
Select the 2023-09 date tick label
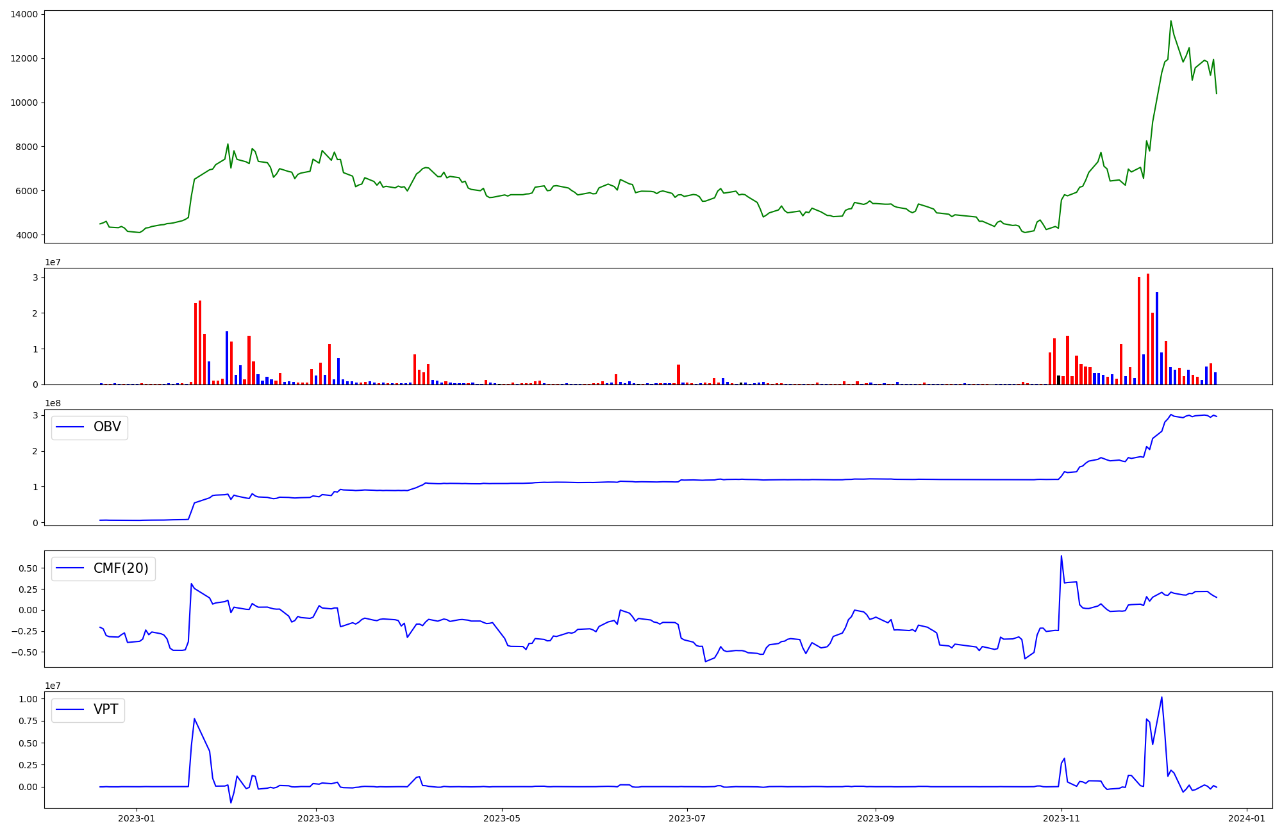875,818
